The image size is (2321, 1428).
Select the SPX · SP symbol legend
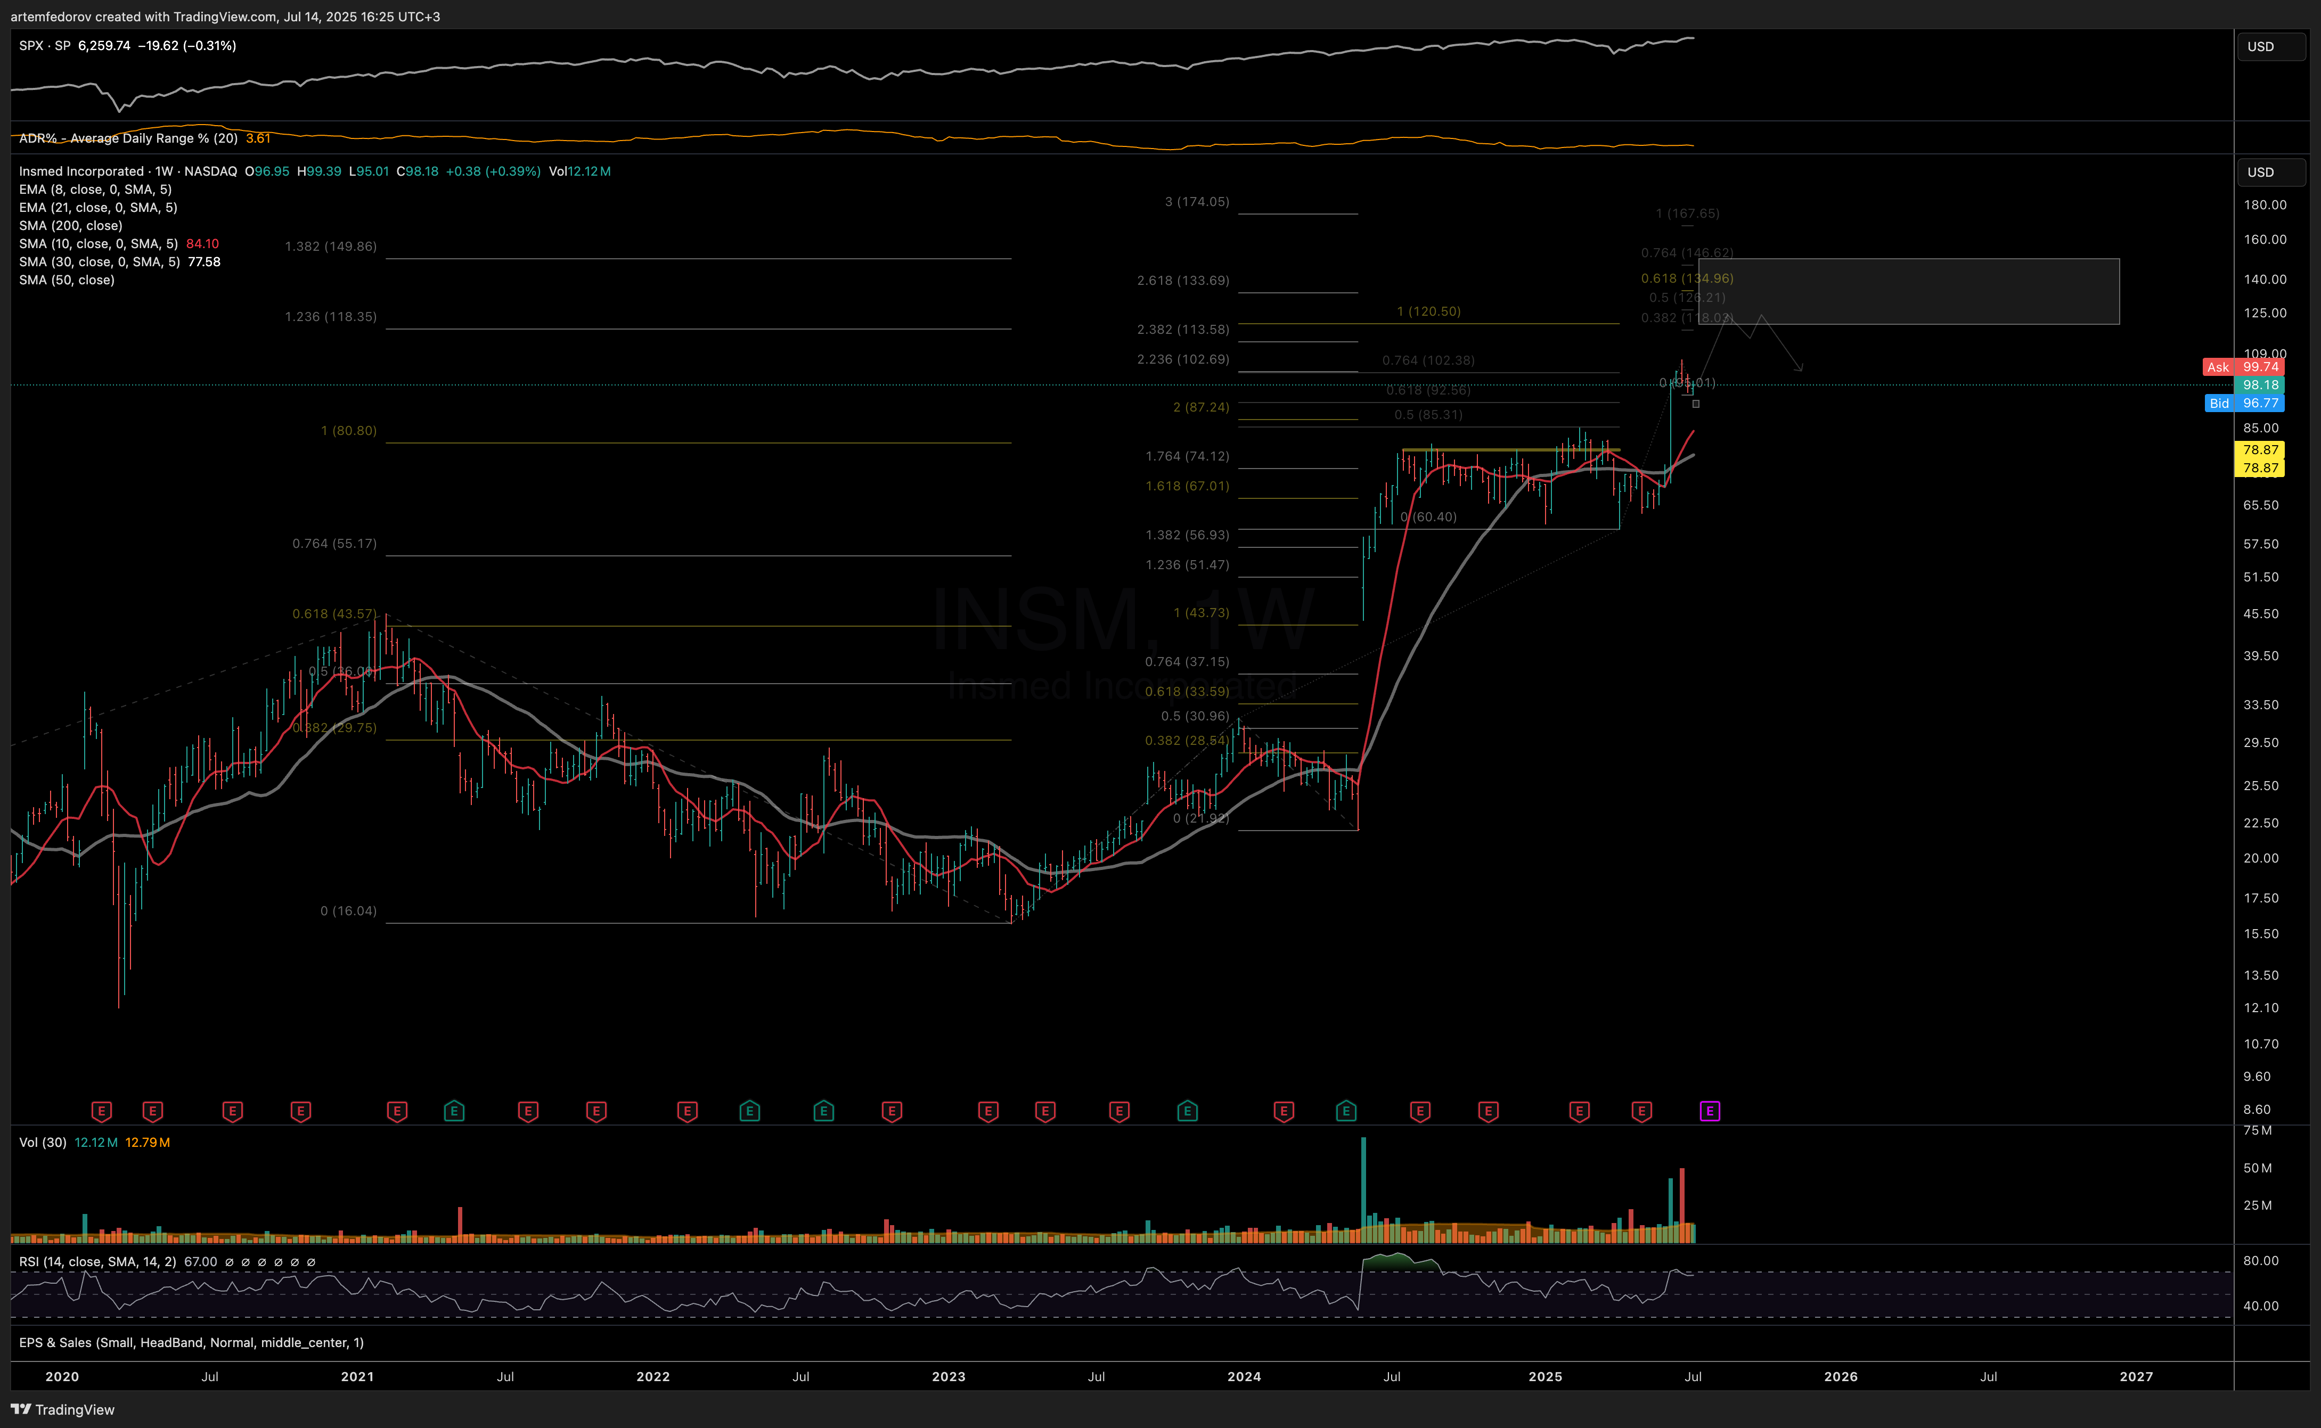click(x=44, y=45)
